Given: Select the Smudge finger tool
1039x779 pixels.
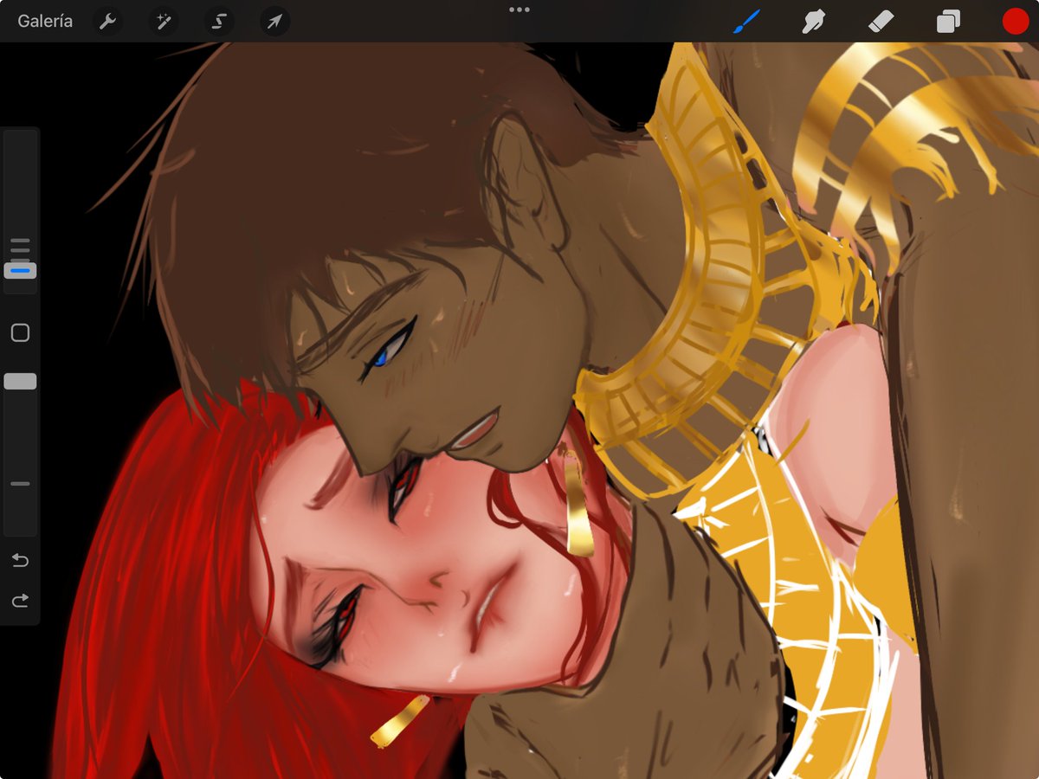Looking at the screenshot, I should pos(813,21).
